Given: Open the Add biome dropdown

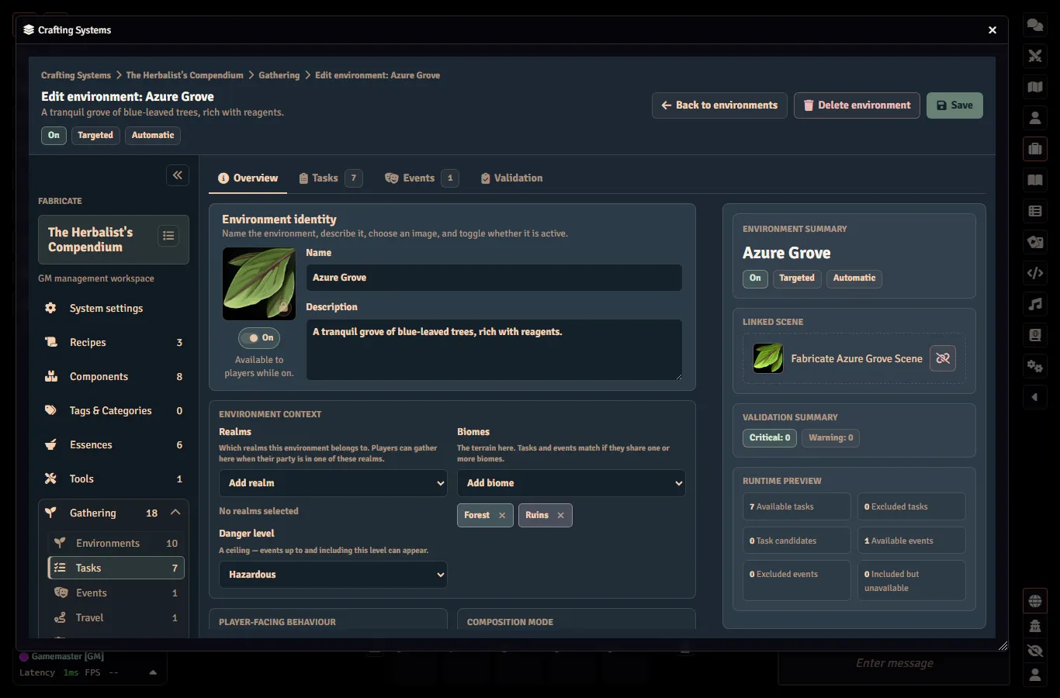Looking at the screenshot, I should [x=571, y=483].
